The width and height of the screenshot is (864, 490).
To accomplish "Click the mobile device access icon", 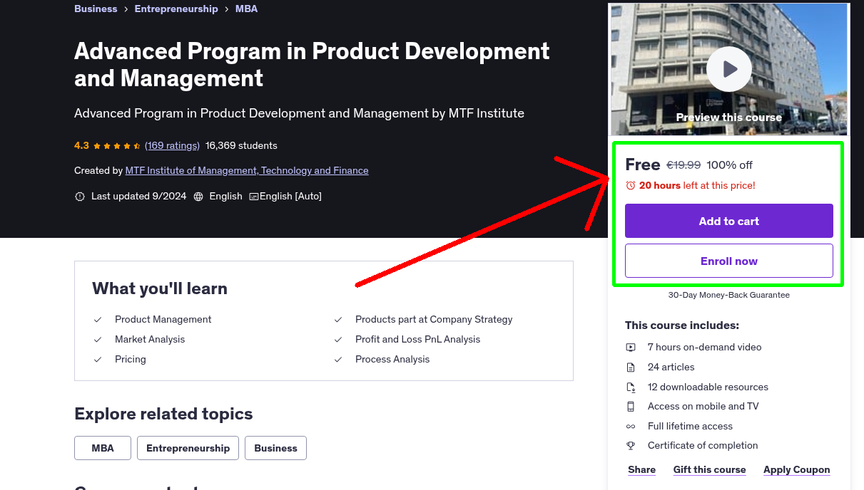I will tap(631, 407).
